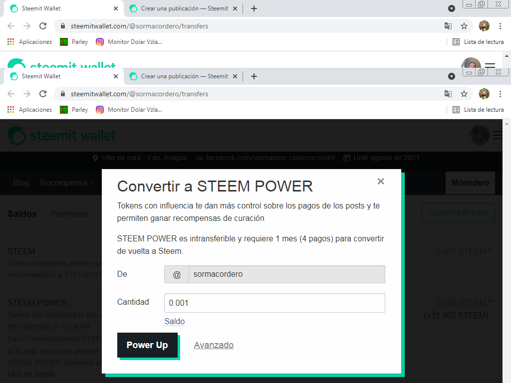Go back in background browser window

pyautogui.click(x=11, y=26)
